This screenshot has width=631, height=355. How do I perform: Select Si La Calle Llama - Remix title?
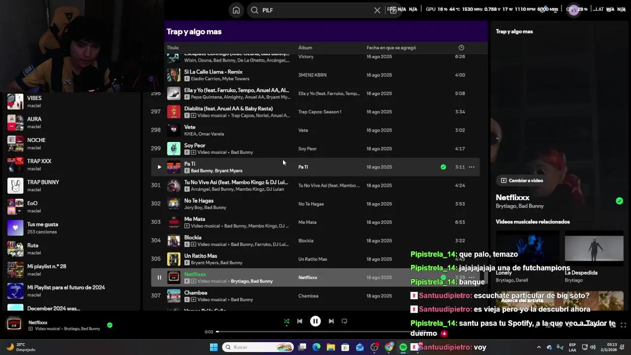[213, 72]
